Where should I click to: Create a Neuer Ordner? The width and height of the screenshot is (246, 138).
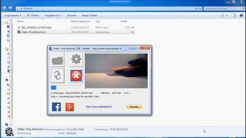coord(90,15)
